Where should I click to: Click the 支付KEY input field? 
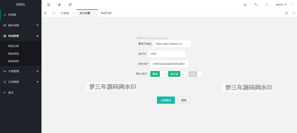click(169, 64)
